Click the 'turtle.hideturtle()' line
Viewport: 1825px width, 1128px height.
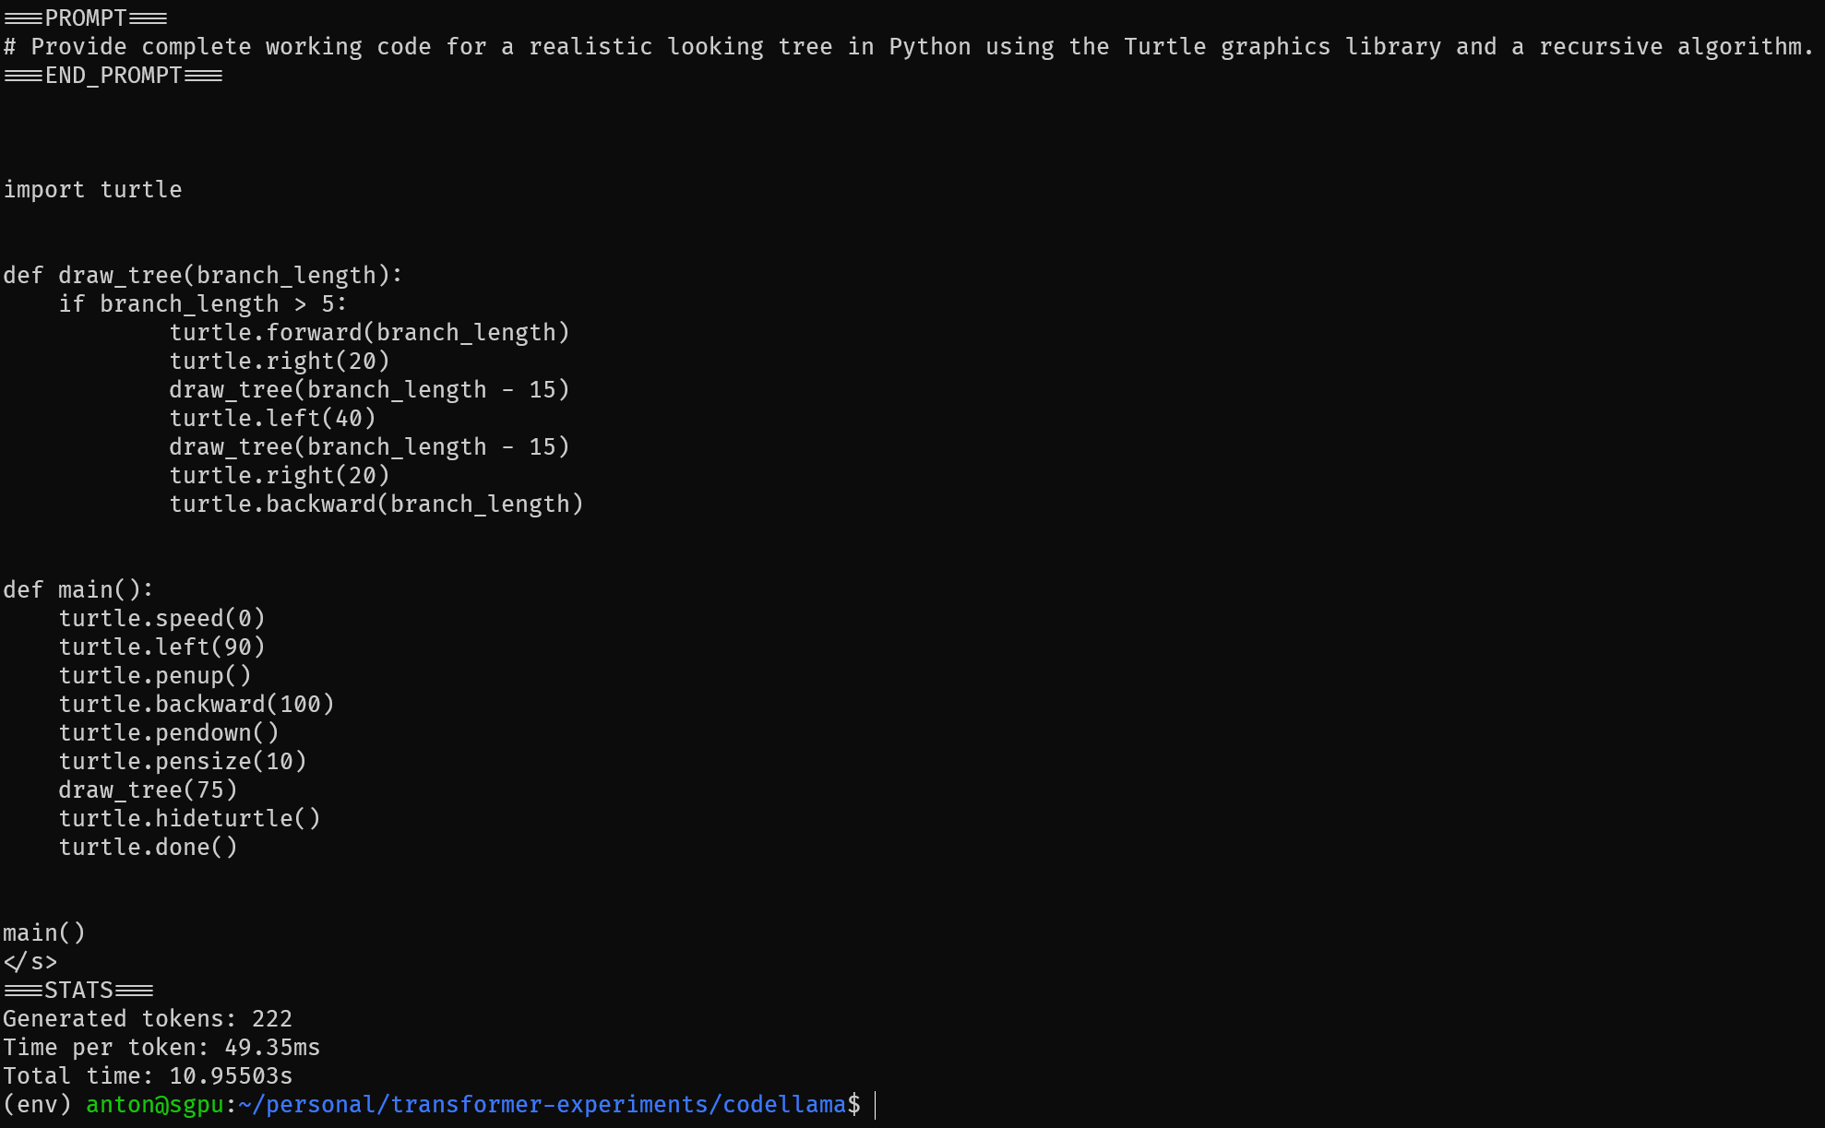(x=189, y=818)
